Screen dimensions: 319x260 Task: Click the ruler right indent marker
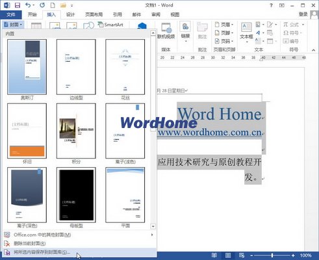pos(261,60)
